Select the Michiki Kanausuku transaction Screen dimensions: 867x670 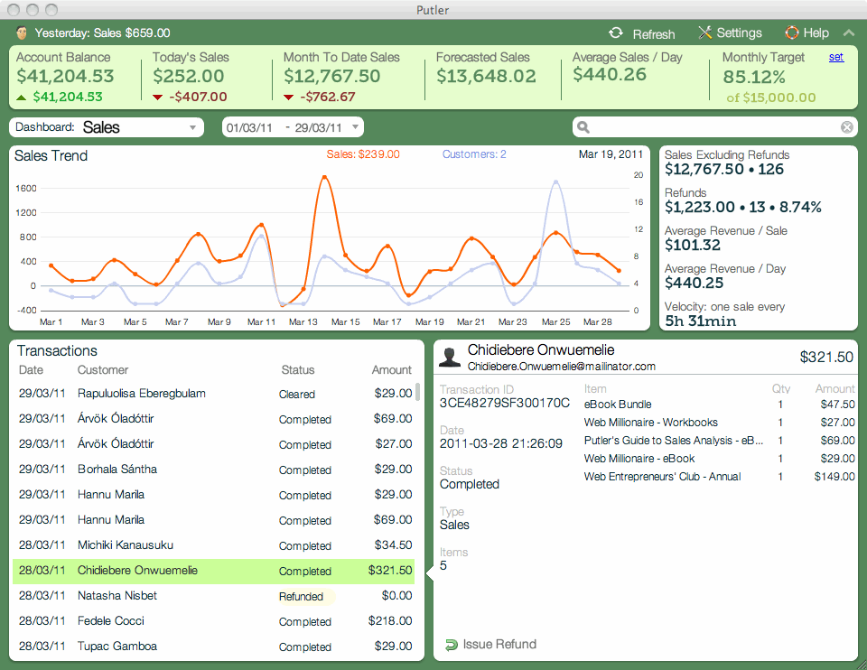[x=214, y=545]
